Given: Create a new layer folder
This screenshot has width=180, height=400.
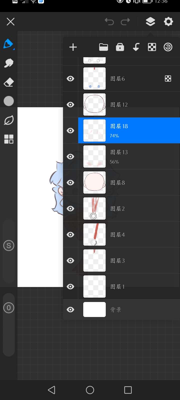Looking at the screenshot, I should point(103,47).
